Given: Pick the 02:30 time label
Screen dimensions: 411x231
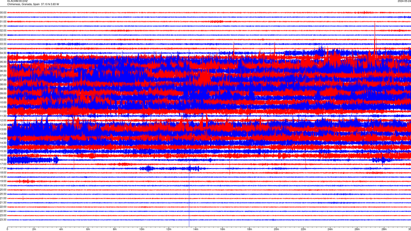Looking at the screenshot, I should [x=3, y=35].
